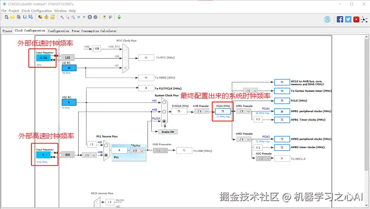Image resolution: width=370 pixels, height=209 pixels.
Task: Click the To IWDG (KHz) value box
Action: pyautogui.click(x=146, y=78)
